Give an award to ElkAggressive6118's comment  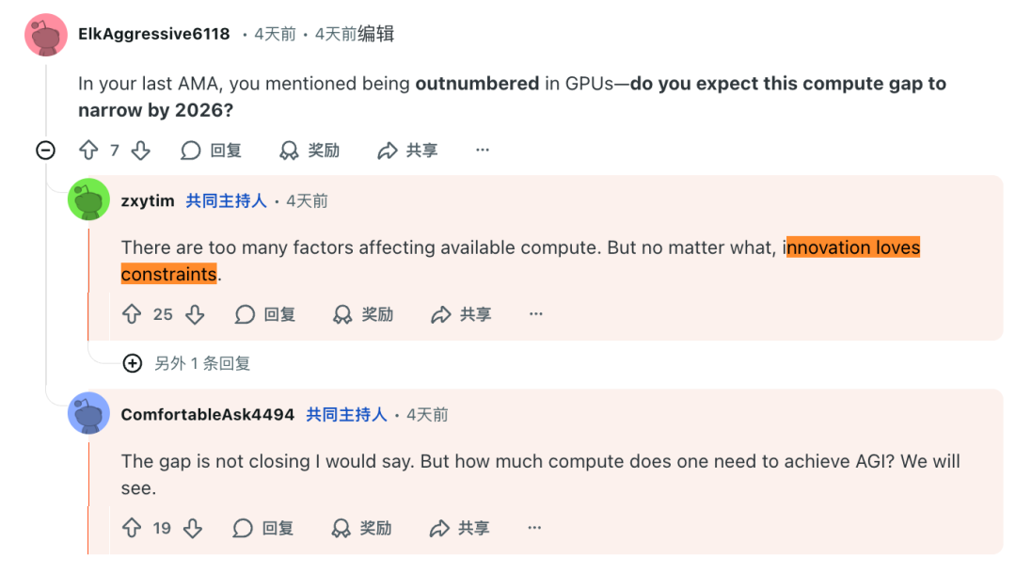(310, 151)
